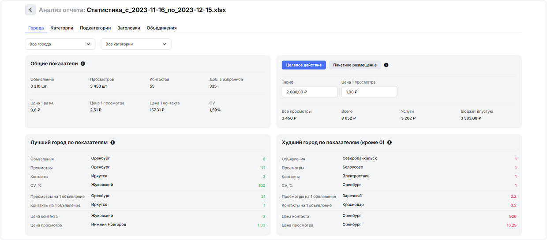This screenshot has height=240, width=547.
Task: Open the Заголовки tab
Action: click(129, 28)
